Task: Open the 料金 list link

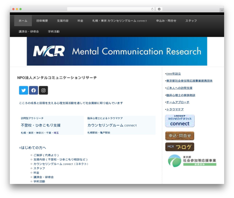Action: 37,173
